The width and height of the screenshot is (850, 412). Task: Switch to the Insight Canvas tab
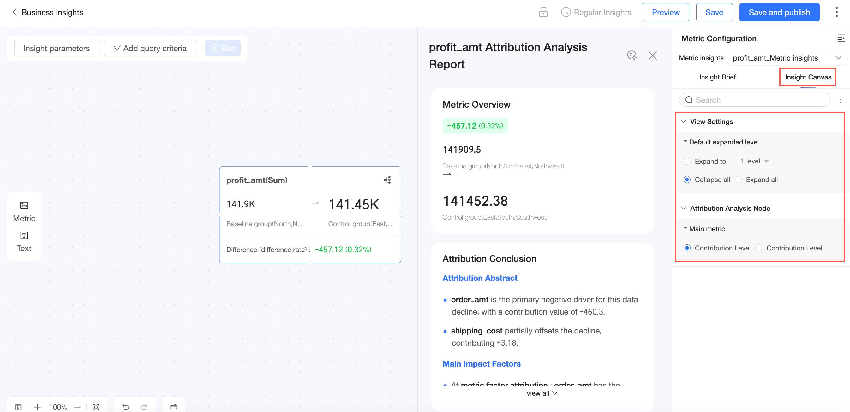(x=808, y=77)
